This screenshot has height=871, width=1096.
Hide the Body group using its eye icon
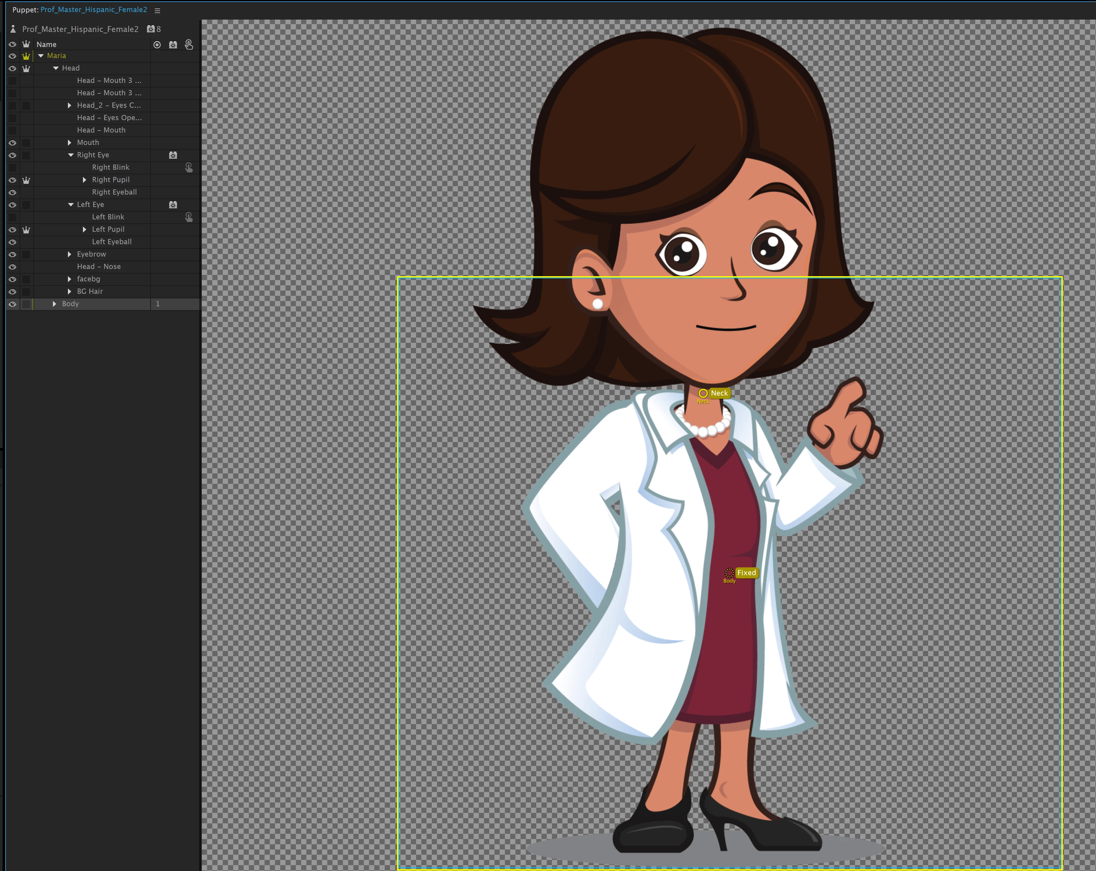click(12, 304)
